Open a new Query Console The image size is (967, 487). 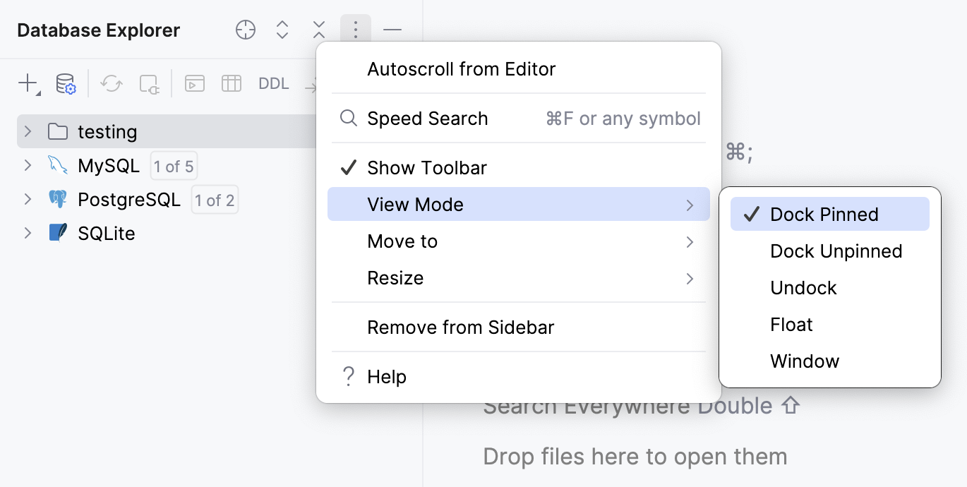coord(194,83)
